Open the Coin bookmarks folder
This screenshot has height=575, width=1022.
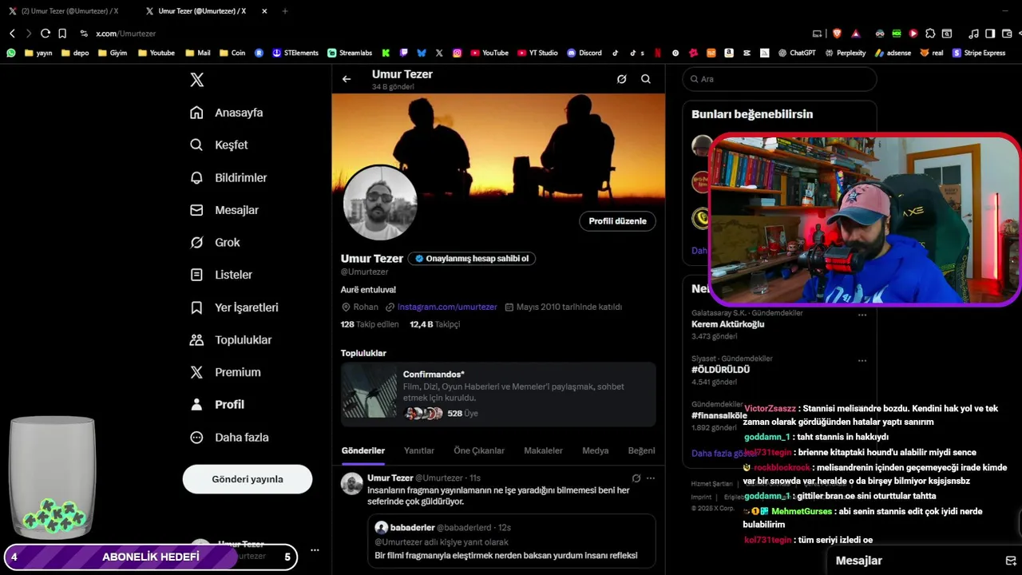pyautogui.click(x=232, y=53)
